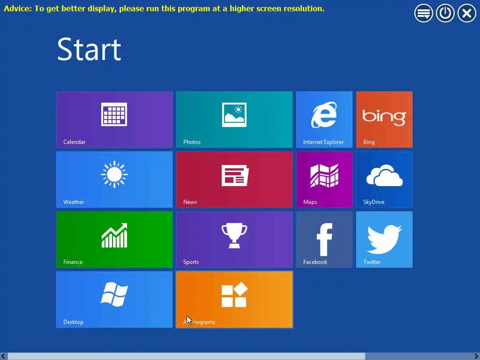Open the menu list button at top right
Viewport: 480px width, 360px height.
(423, 13)
